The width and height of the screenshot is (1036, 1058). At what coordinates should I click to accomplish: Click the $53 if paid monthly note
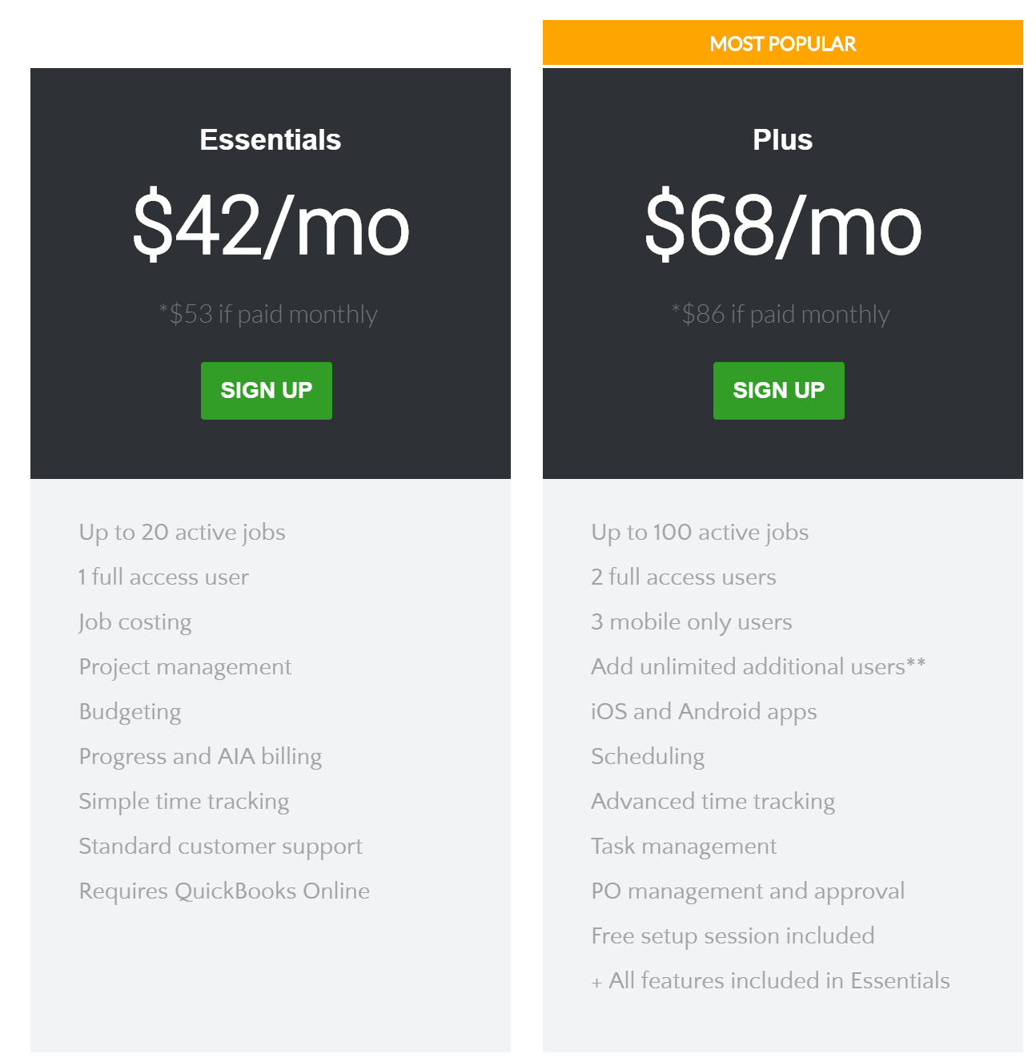(x=268, y=314)
